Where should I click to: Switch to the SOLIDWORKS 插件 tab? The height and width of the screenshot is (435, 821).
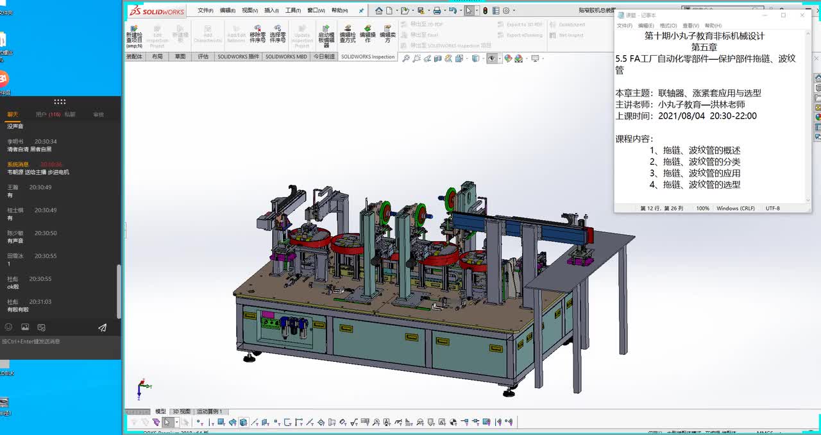pyautogui.click(x=238, y=56)
